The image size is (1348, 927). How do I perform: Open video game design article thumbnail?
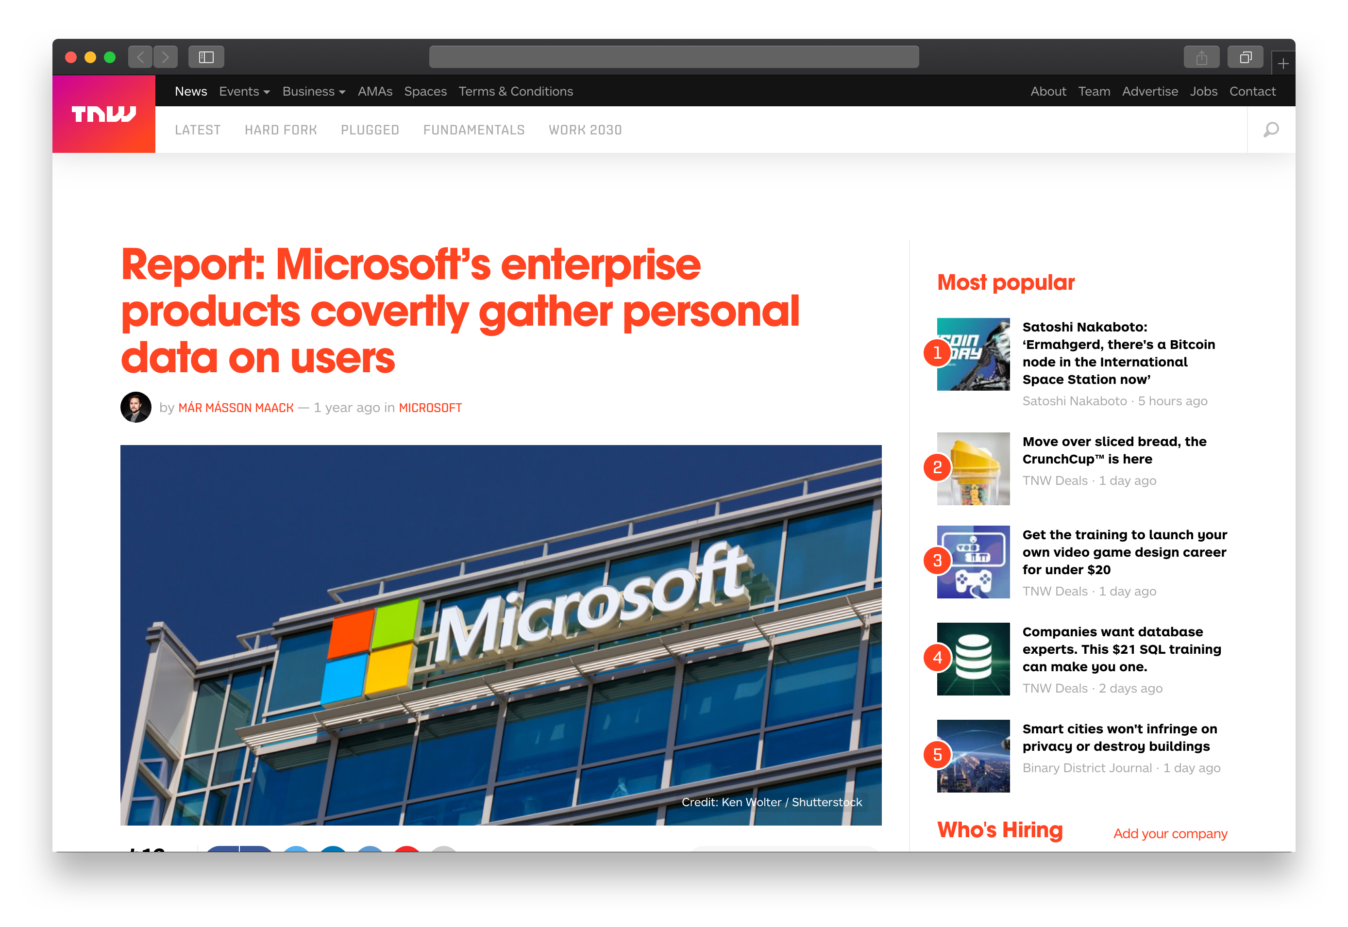pos(973,562)
